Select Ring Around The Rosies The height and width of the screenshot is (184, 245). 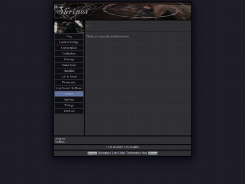(x=69, y=88)
